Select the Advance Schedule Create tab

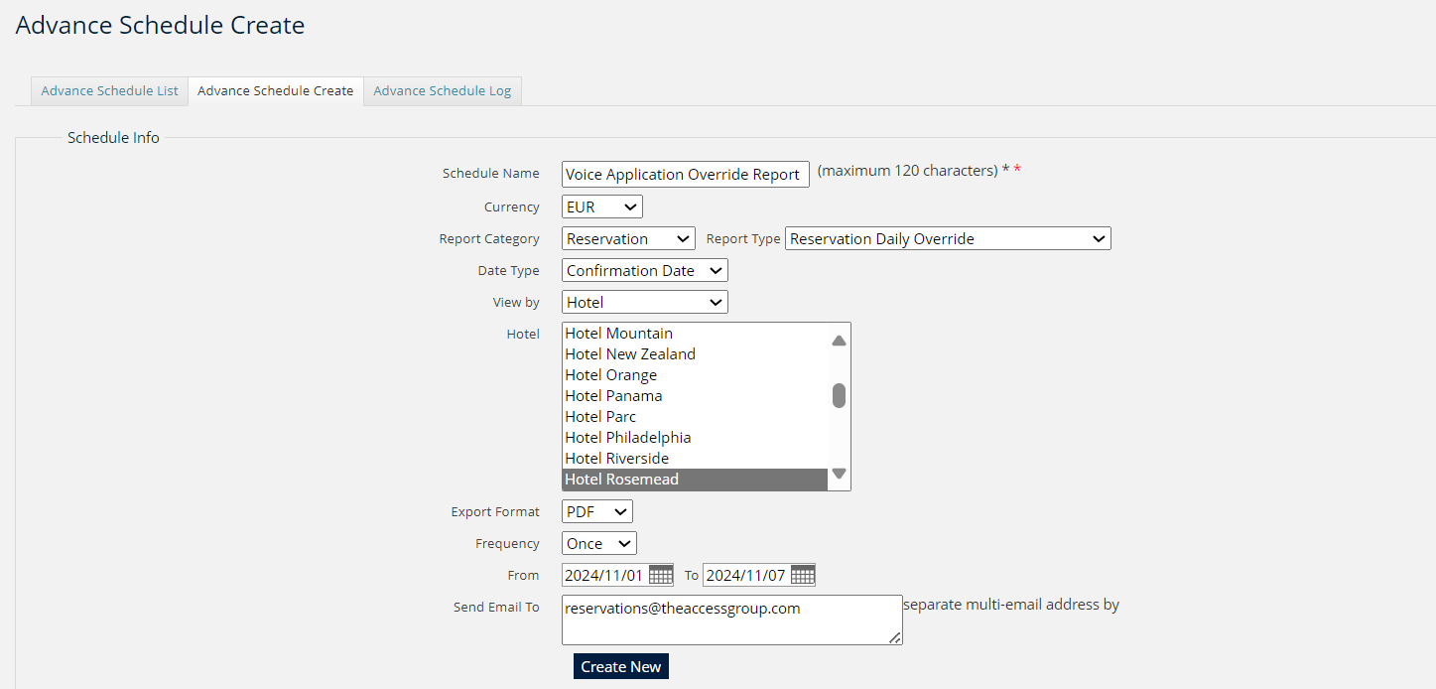point(276,90)
